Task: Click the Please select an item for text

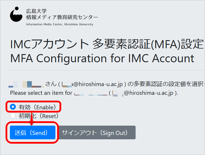Action: point(41,93)
